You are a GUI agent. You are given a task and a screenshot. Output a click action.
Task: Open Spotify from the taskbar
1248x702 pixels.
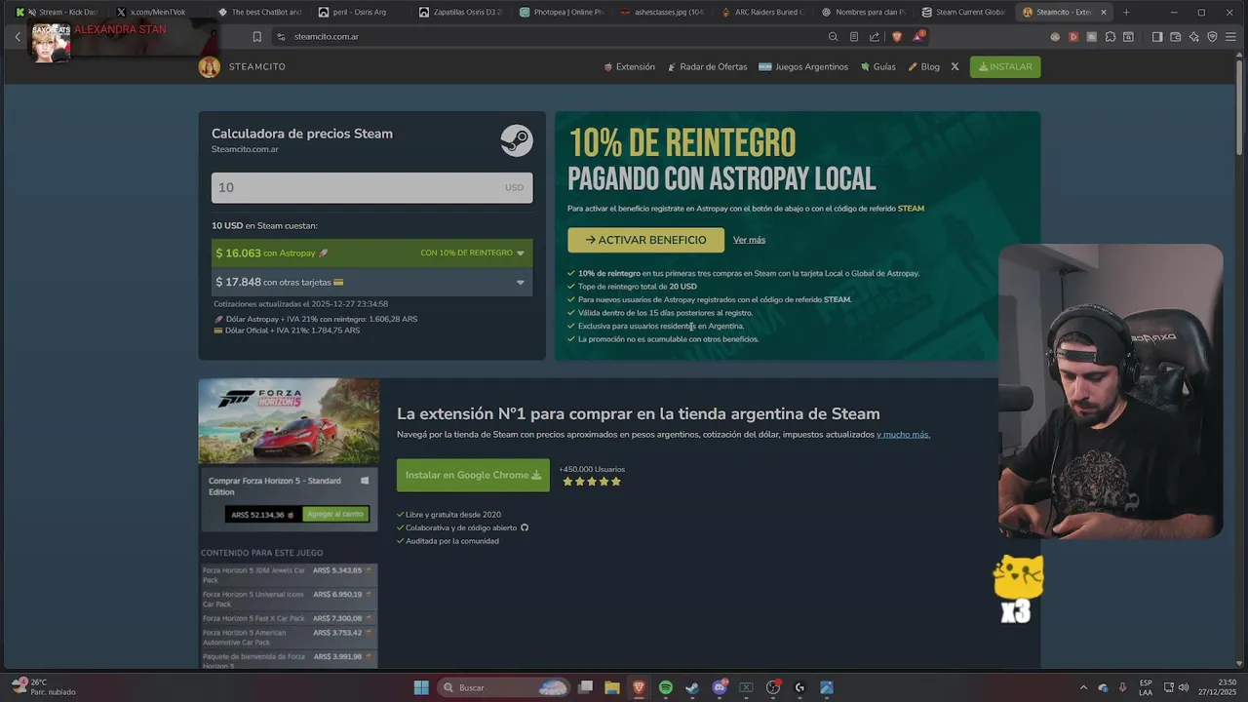666,687
